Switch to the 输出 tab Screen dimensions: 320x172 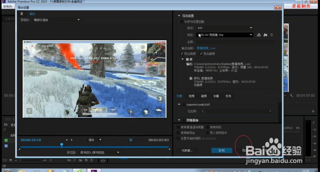32,14
